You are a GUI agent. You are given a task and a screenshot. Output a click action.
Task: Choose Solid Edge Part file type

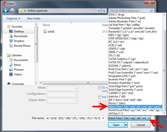click(x=125, y=86)
